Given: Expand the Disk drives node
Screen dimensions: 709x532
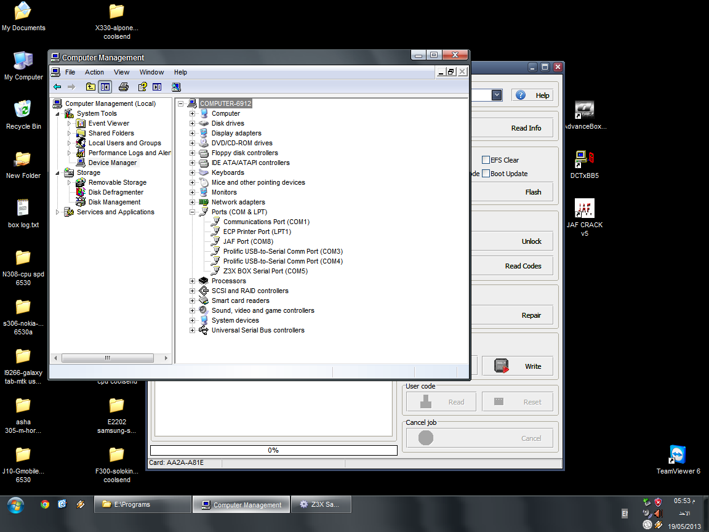Looking at the screenshot, I should pos(192,123).
